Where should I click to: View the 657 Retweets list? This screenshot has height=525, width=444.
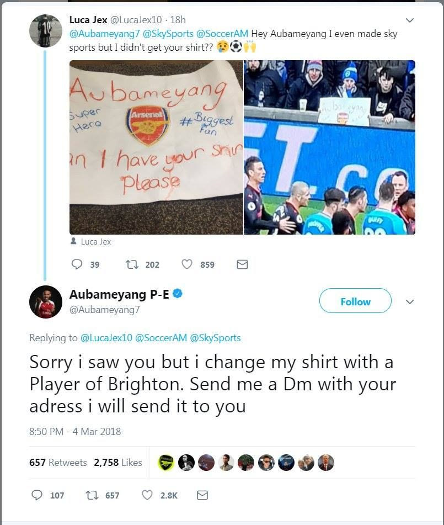pos(58,463)
